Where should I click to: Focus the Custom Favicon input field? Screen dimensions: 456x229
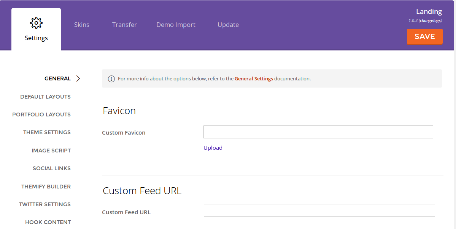point(318,132)
